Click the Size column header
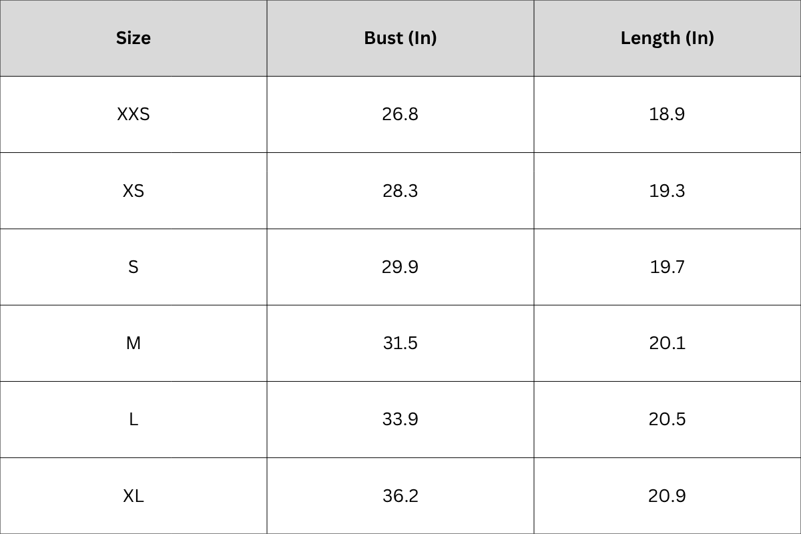801x534 pixels. click(x=133, y=38)
